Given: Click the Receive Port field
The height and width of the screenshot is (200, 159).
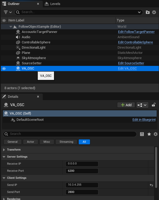Looking at the screenshot, I should pos(82,171).
